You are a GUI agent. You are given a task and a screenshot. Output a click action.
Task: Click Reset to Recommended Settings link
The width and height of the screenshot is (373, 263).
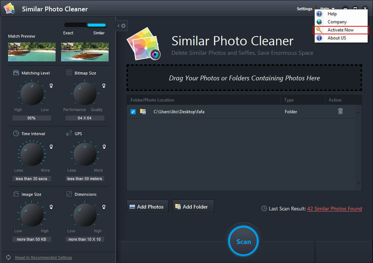tap(44, 258)
